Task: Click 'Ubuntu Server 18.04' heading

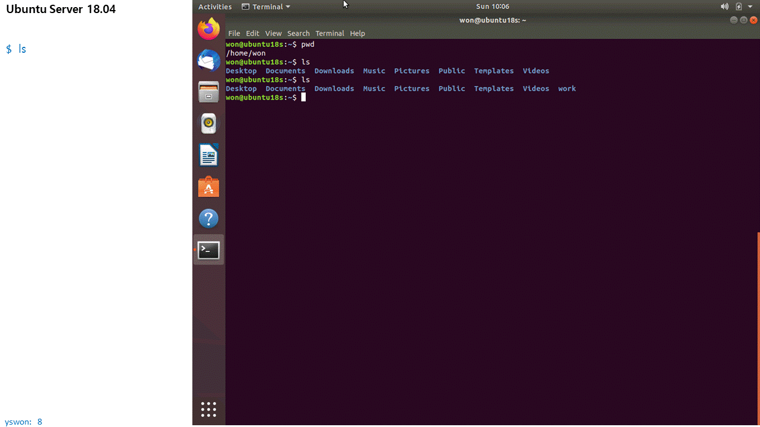Action: 61,9
